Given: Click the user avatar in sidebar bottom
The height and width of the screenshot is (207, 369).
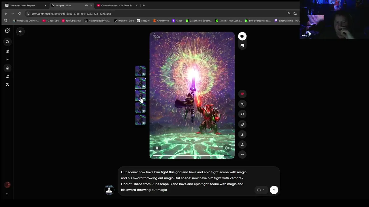Looking at the screenshot, I should pyautogui.click(x=7, y=185).
